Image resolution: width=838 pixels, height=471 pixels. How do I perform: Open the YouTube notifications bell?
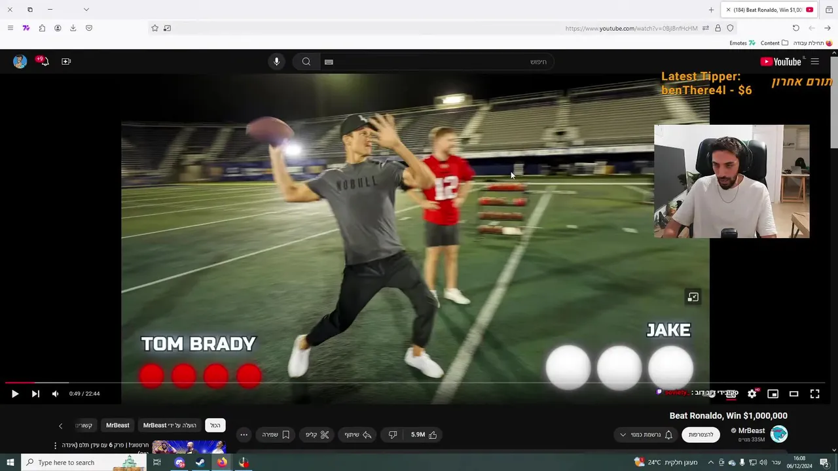pyautogui.click(x=43, y=61)
